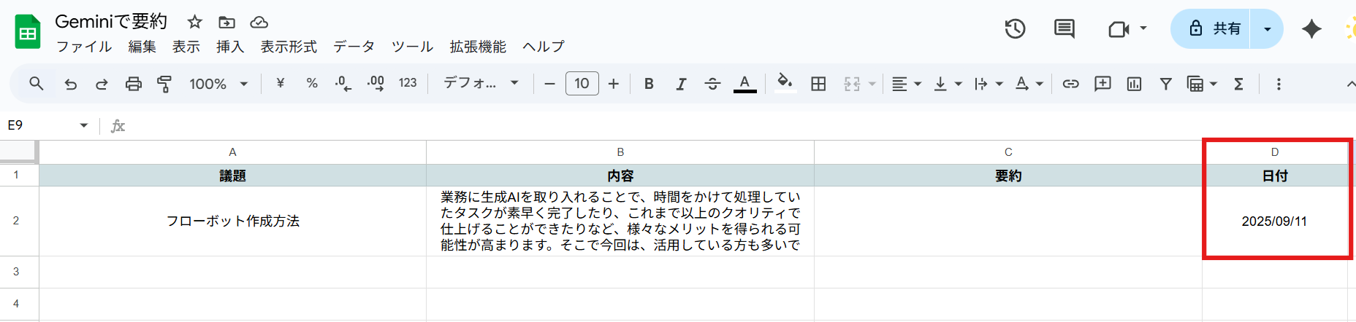This screenshot has height=322, width=1356.
Task: Rename the Geminiで要約 title
Action: pos(111,22)
